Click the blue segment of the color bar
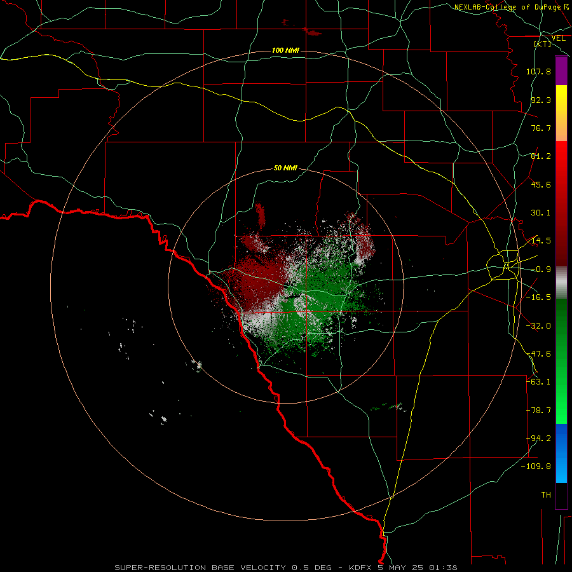The height and width of the screenshot is (572, 572). point(561,453)
